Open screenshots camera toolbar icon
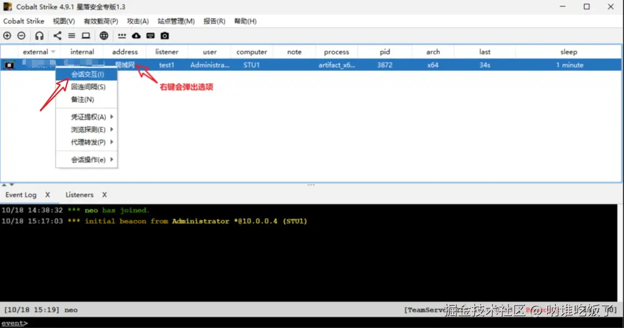 tap(165, 36)
